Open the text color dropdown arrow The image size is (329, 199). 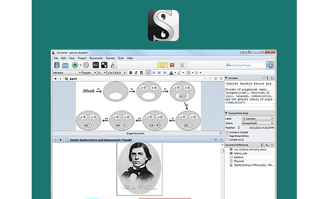coord(175,73)
